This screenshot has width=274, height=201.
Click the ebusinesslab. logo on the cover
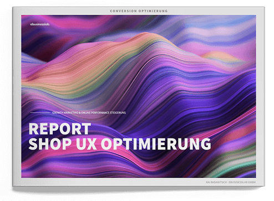tap(40, 24)
